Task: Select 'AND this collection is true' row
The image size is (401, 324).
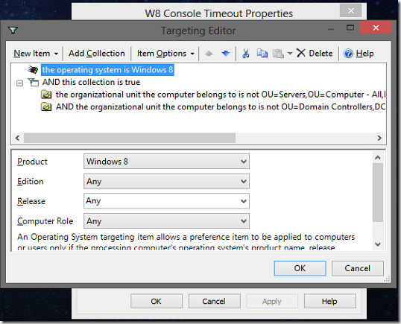Action: 91,82
